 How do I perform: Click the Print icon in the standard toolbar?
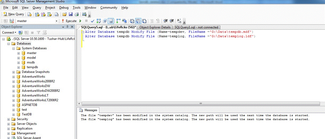pyautogui.click(x=76, y=14)
